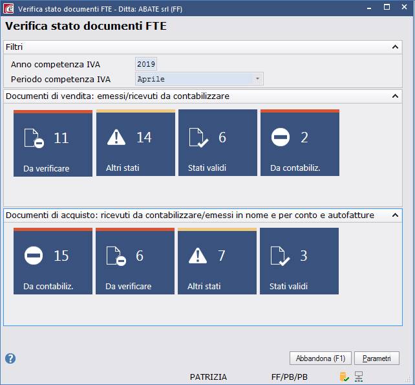Minimize the Verifica stato documenti window
Viewport: 415px width, 385px height.
369,8
